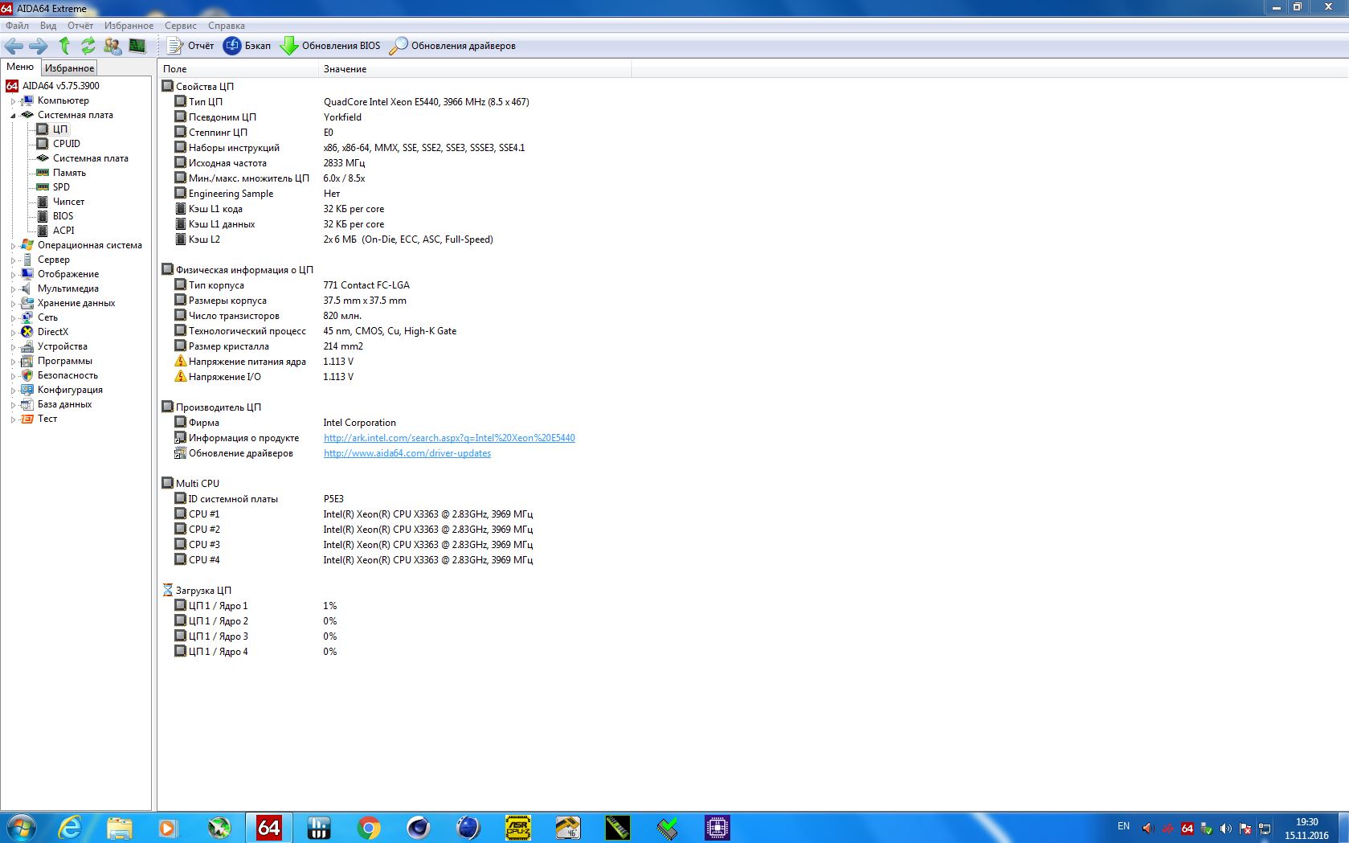Select ACPI in the sidebar tree
This screenshot has width=1349, height=843.
(63, 231)
